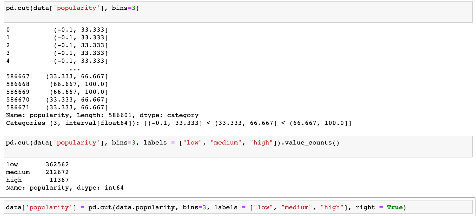Click the right parameter in the last cell

coord(365,207)
